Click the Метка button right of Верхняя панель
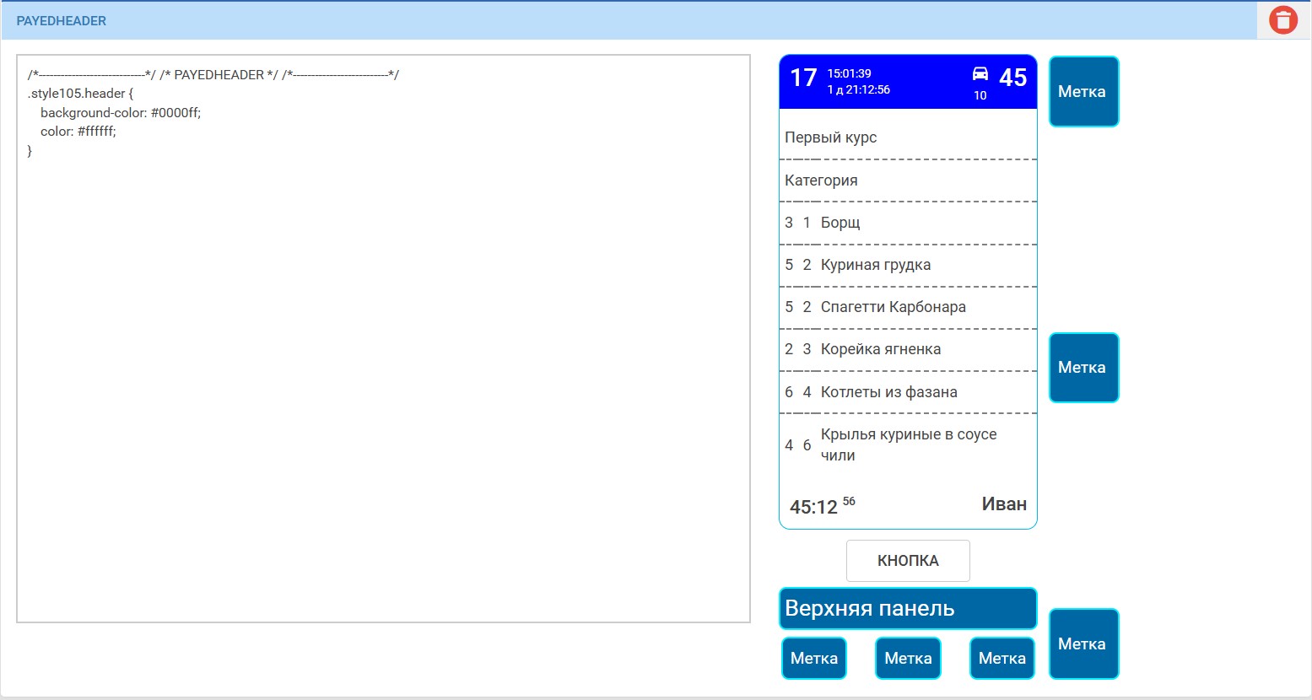The image size is (1312, 700). click(1083, 643)
